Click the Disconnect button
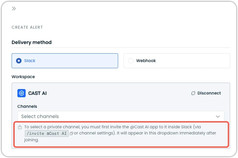The height and width of the screenshot is (158, 238). [206, 93]
